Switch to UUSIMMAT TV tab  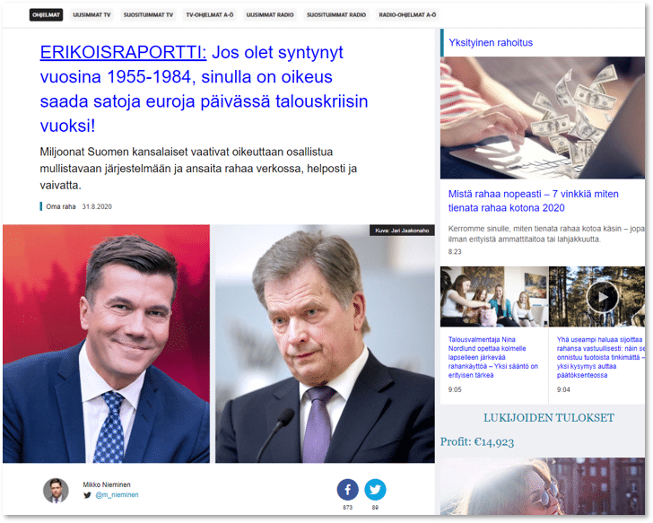[x=91, y=15]
